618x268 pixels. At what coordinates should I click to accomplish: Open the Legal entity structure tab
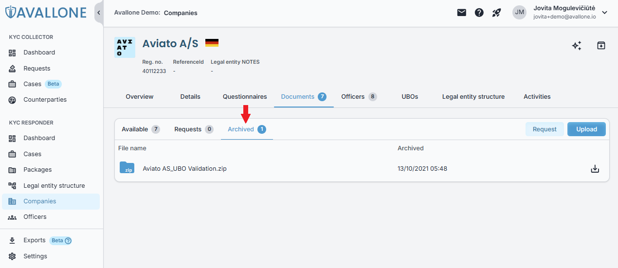pos(473,97)
